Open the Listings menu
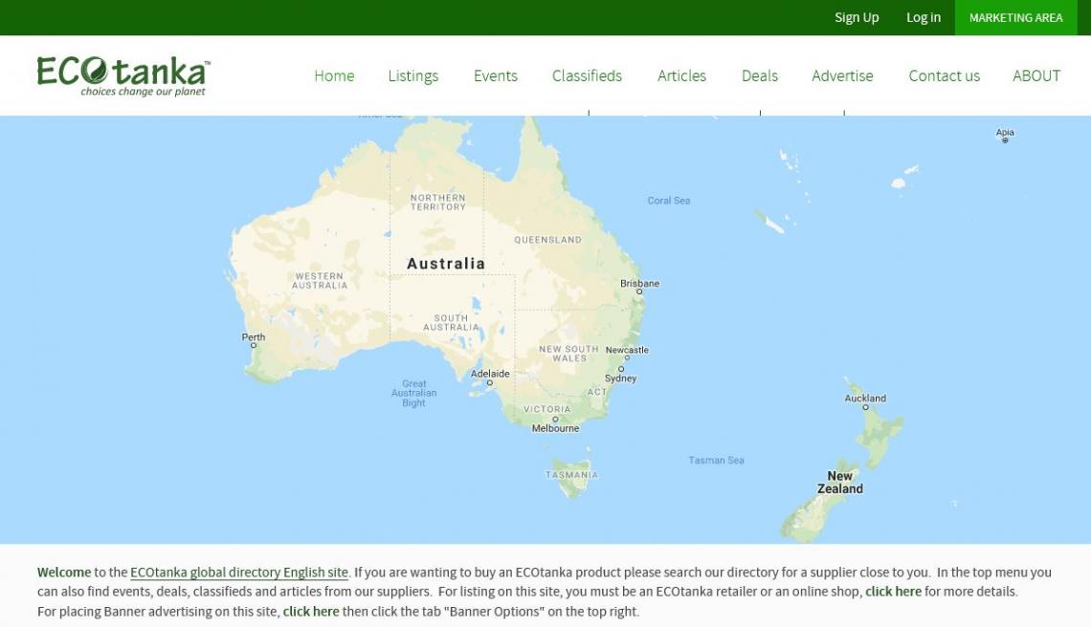Screen dimensions: 1091x627 [x=413, y=76]
